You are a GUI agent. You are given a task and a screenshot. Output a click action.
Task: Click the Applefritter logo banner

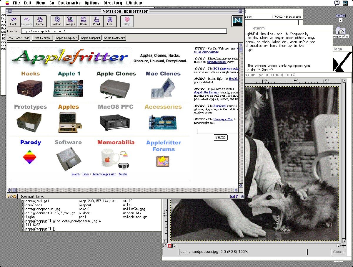tap(70, 57)
